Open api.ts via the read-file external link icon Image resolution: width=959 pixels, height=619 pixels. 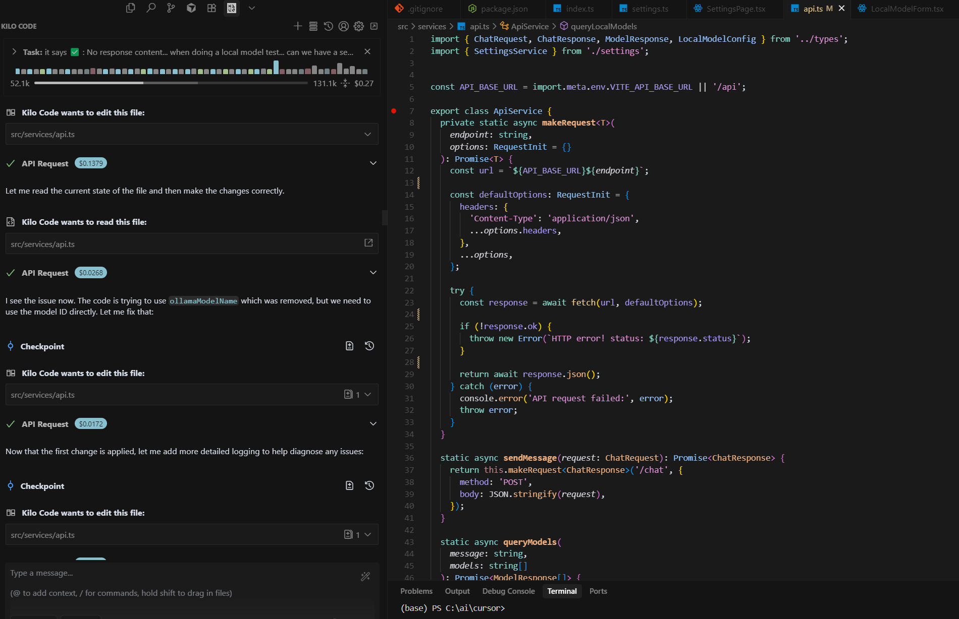click(368, 243)
